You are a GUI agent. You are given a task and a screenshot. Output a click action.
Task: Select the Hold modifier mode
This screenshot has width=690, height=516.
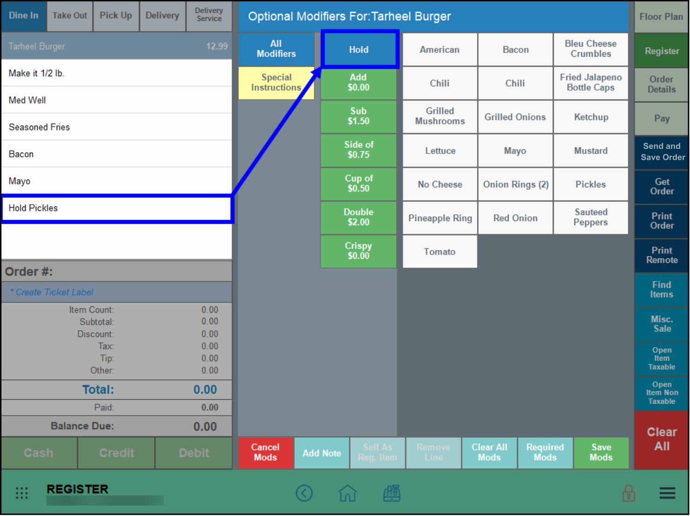359,49
